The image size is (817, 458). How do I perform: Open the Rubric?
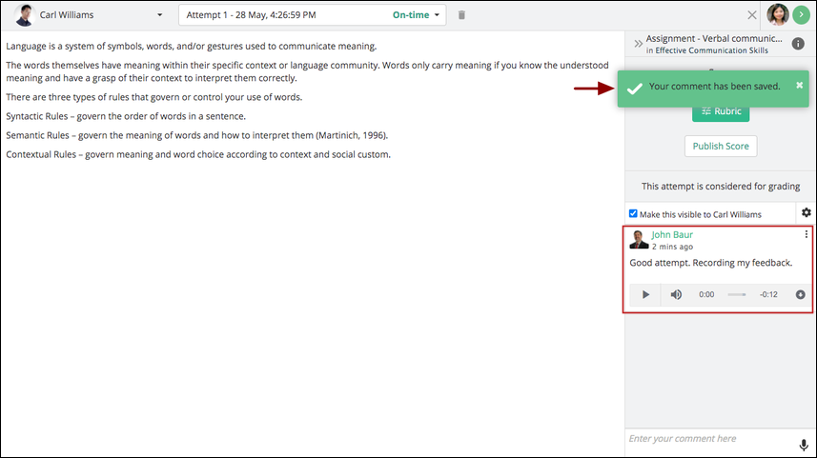tap(721, 111)
